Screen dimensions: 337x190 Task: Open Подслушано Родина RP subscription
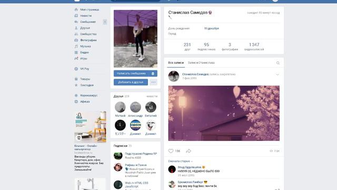[x=141, y=154]
